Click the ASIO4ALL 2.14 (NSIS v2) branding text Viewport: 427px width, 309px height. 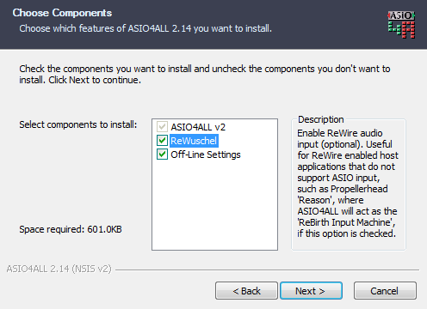click(59, 269)
